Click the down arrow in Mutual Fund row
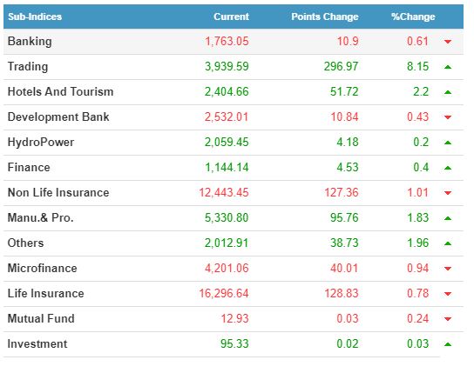The width and height of the screenshot is (474, 373). (x=448, y=319)
